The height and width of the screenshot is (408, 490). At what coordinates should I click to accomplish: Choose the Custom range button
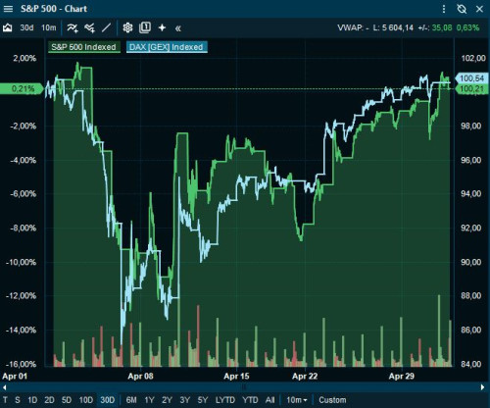332,400
